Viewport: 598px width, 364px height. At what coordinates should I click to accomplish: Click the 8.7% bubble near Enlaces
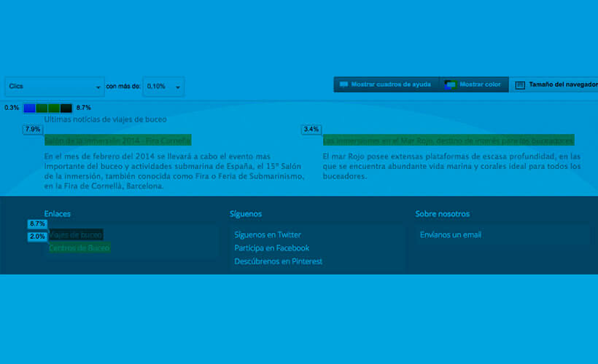(37, 224)
